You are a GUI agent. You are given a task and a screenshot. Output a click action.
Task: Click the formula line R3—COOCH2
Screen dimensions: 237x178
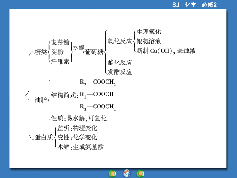(x=98, y=107)
